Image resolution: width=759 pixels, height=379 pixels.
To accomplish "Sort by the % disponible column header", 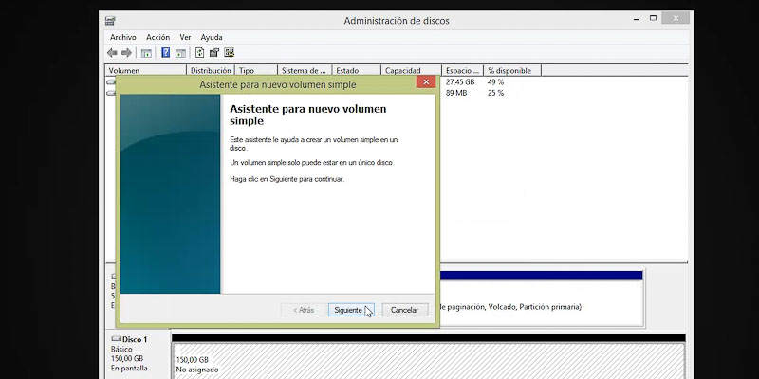I will pos(513,70).
